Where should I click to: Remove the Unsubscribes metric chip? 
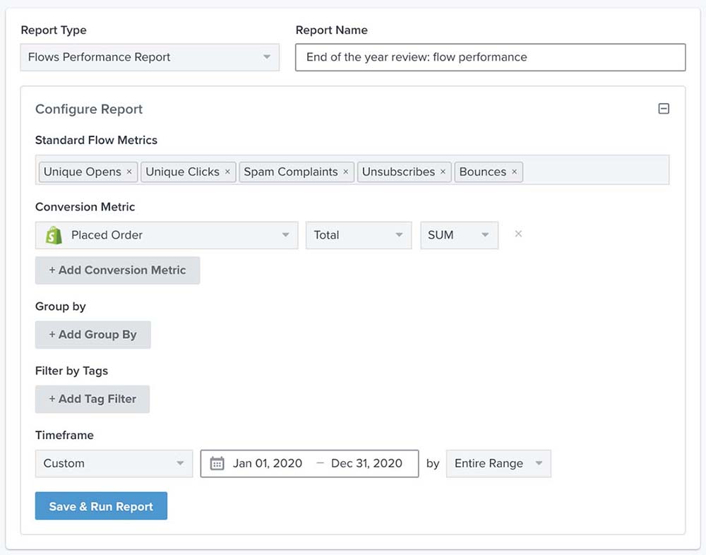point(443,171)
